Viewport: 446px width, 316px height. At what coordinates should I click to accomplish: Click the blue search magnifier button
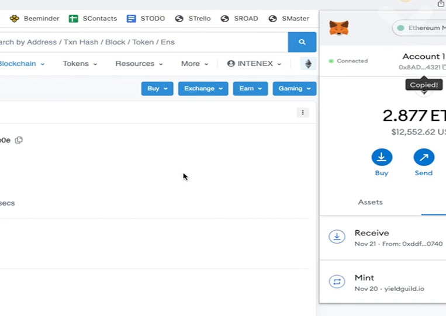302,42
